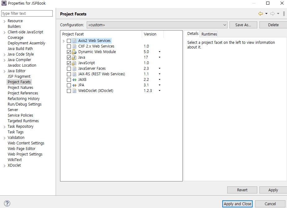Image resolution: width=287 pixels, height=208 pixels.
Task: Click the JPA facet icon
Action: [x=74, y=85]
